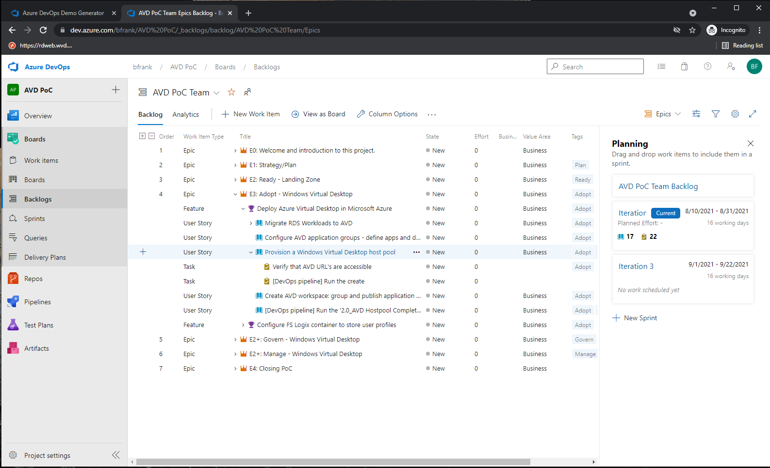Bookmark this page star icon

(x=692, y=30)
